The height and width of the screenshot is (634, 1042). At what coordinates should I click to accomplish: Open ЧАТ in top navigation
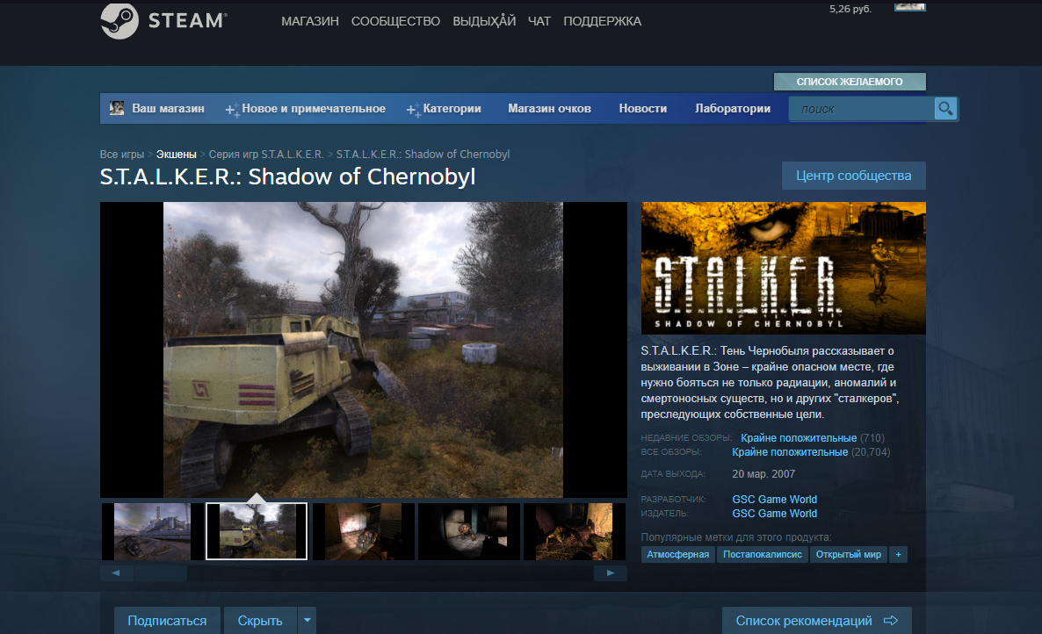click(539, 21)
